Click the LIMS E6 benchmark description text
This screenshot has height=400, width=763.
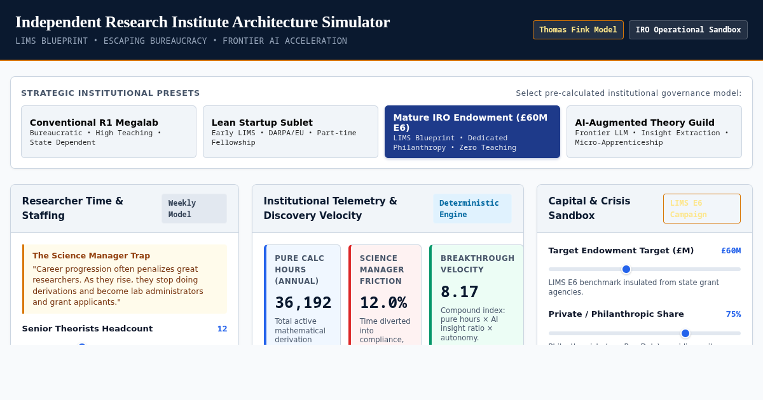(634, 288)
